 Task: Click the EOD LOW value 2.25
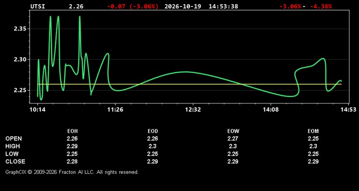153,154
